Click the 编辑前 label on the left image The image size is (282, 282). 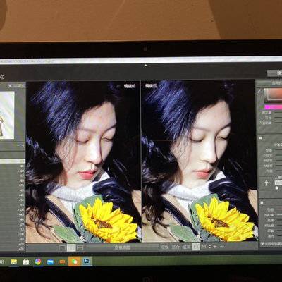[130, 86]
